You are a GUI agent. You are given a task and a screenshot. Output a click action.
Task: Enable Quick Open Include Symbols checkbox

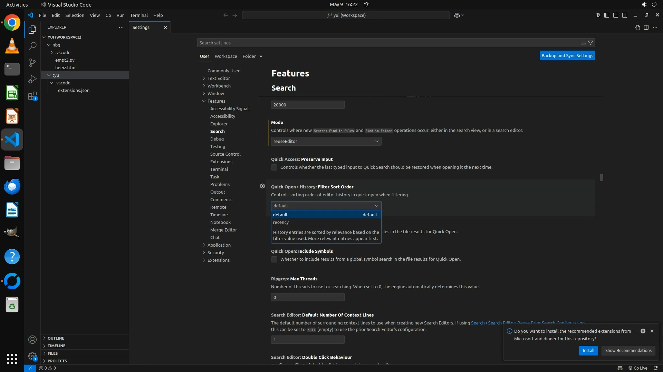(x=274, y=259)
